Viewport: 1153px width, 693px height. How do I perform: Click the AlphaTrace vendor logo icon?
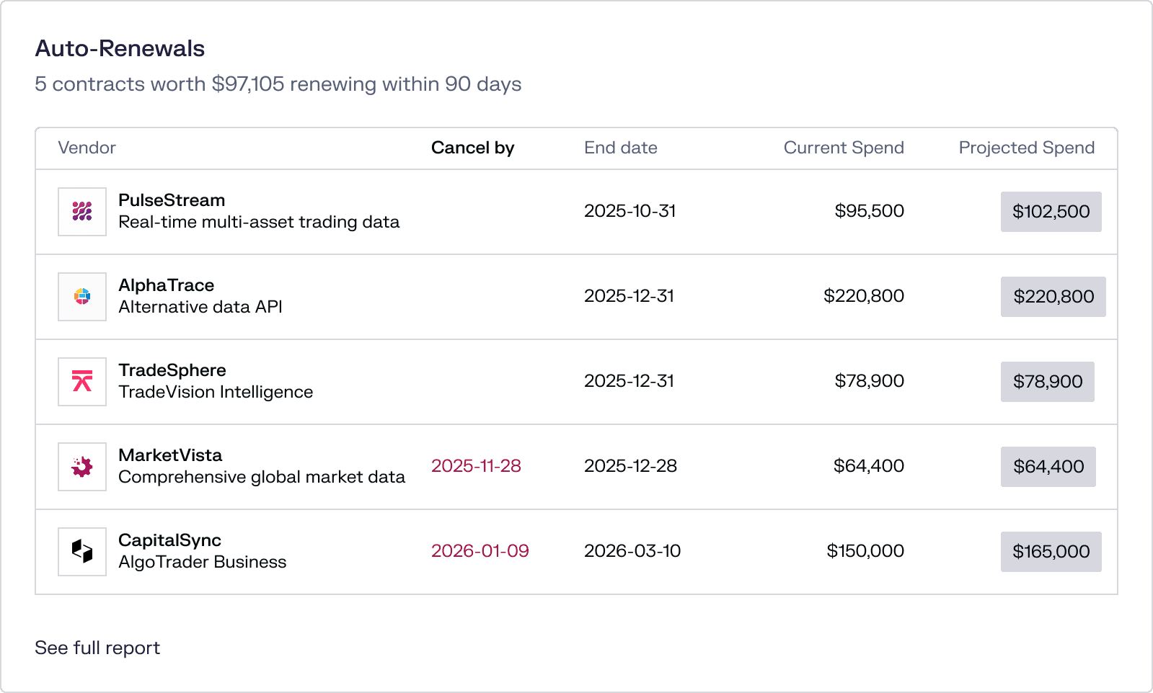pyautogui.click(x=82, y=297)
